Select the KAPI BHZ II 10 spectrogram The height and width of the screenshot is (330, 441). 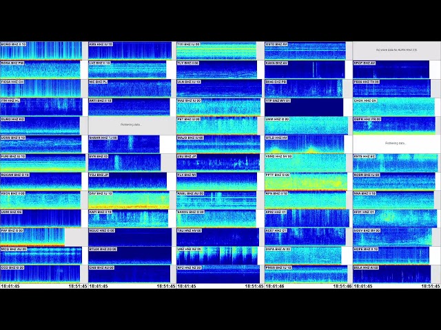128,219
